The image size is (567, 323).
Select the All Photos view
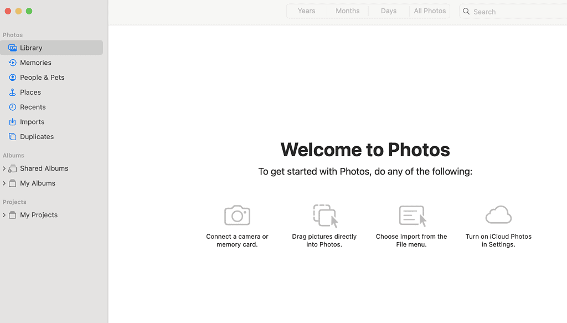click(x=430, y=11)
